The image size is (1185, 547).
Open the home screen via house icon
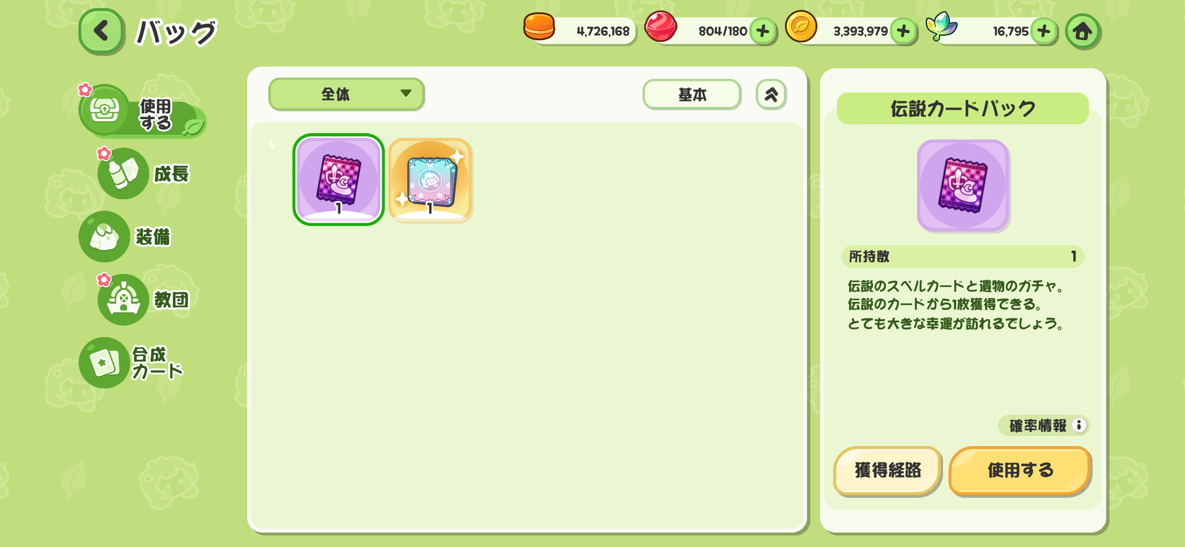pos(1082,31)
